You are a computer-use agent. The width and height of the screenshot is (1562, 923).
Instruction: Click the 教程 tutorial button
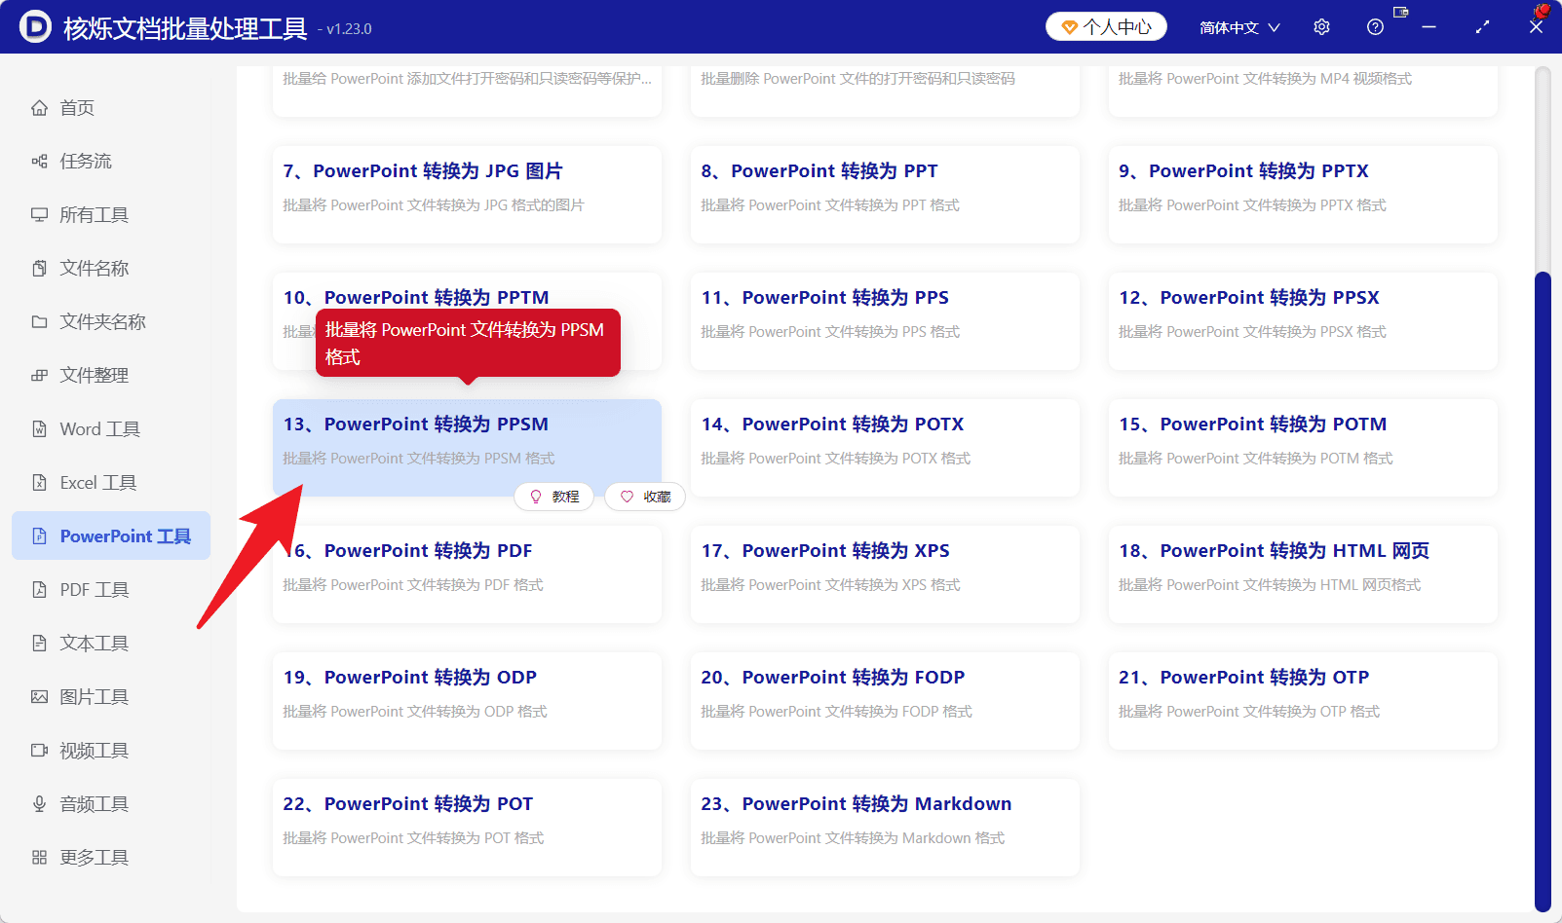(553, 497)
